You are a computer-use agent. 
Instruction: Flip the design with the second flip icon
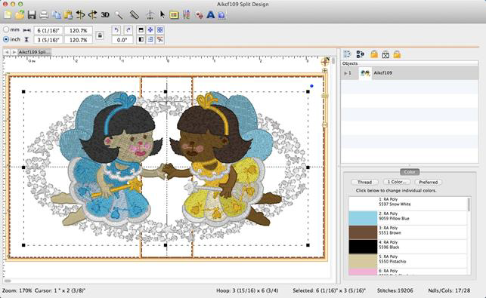(x=92, y=14)
